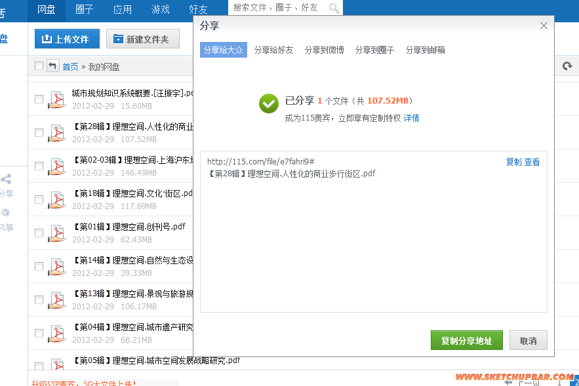
Task: Check the box for 【第28辑】理想空间 file
Action: point(39,132)
